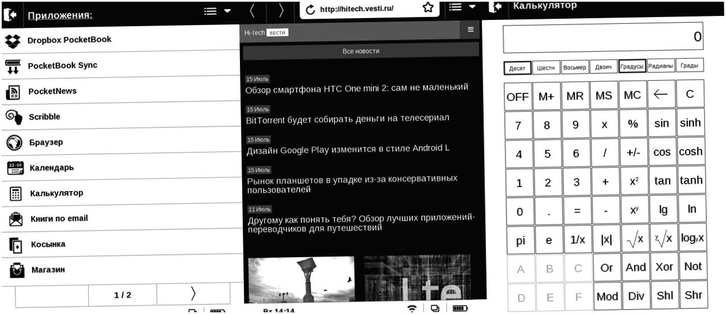
Task: Click the 1/x reciprocal key
Action: (577, 240)
